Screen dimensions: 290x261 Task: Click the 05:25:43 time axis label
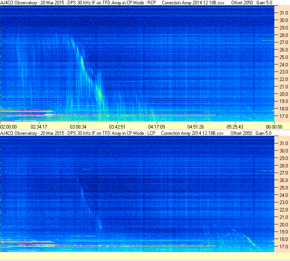(235, 127)
